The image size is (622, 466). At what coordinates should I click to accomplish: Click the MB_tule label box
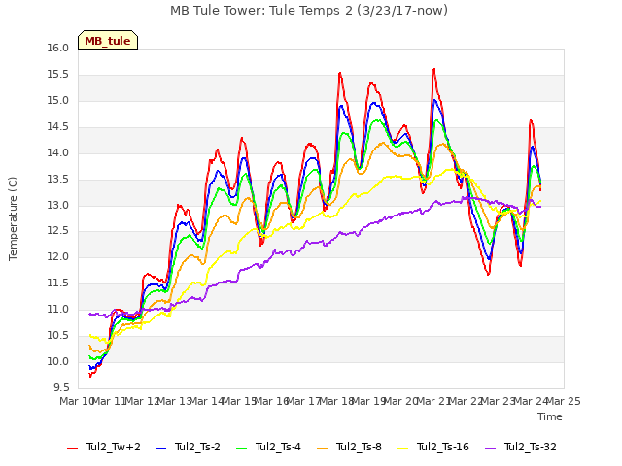[x=108, y=40]
